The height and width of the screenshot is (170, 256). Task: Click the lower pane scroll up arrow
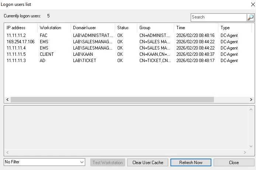(x=251, y=109)
